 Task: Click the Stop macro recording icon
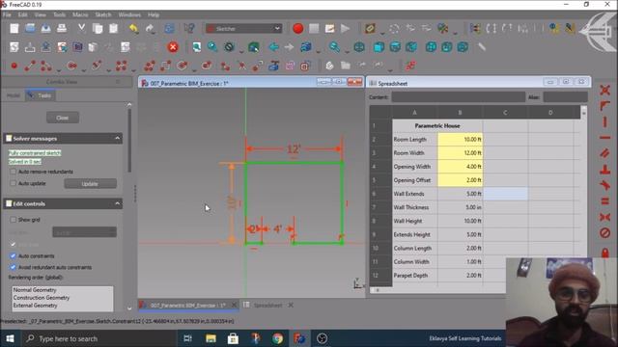coord(314,28)
